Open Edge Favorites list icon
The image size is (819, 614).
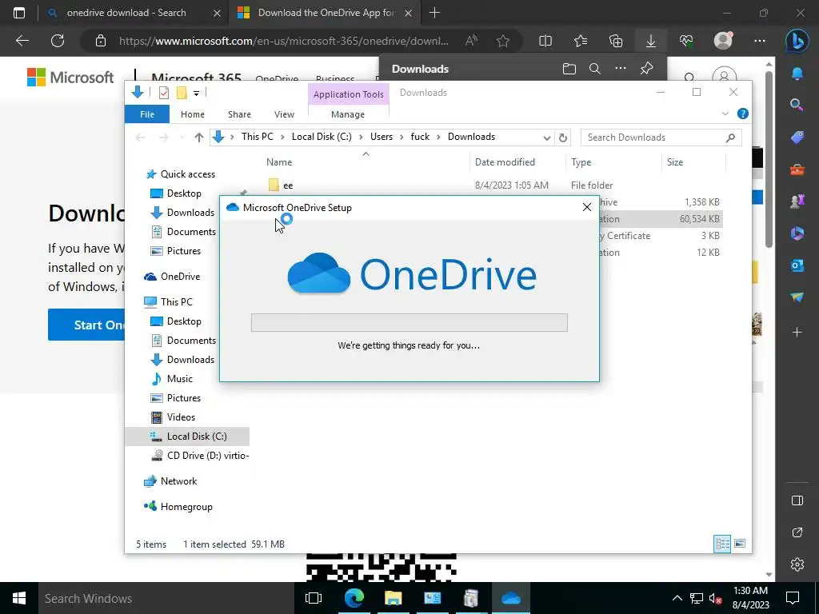pyautogui.click(x=581, y=41)
